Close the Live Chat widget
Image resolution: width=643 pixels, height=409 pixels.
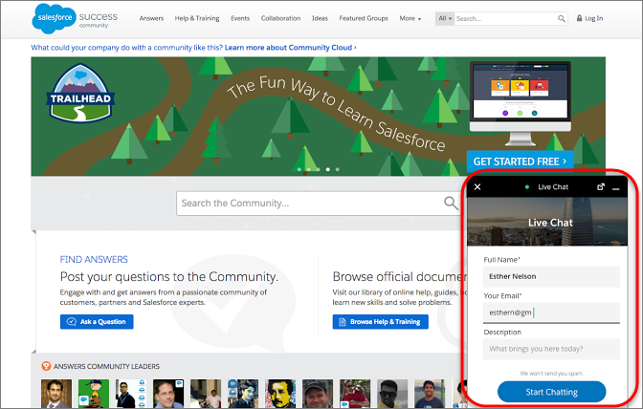pyautogui.click(x=477, y=187)
